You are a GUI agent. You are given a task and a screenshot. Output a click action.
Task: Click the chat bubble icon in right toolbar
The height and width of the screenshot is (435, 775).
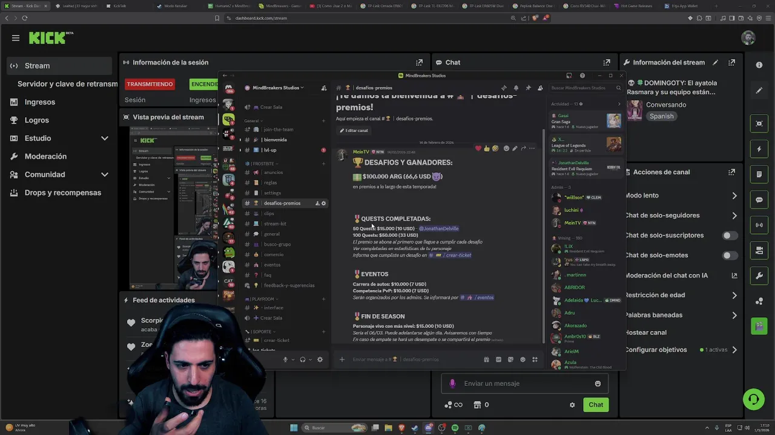[x=759, y=200]
